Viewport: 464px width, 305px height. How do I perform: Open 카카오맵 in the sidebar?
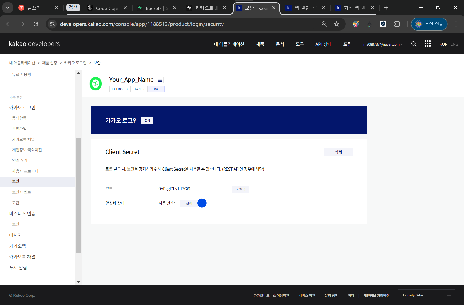pos(18,246)
